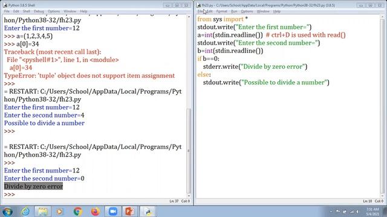Click stdout.write "Possible to divide a number" line

tap(266, 83)
